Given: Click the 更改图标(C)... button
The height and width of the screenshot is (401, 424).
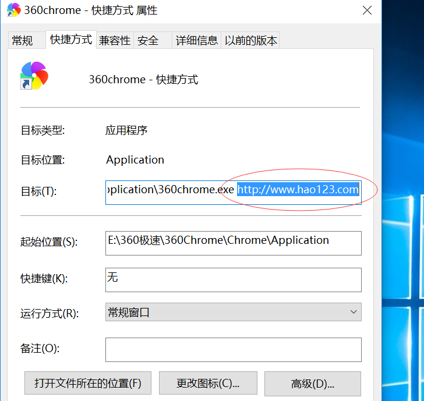Looking at the screenshot, I should click(208, 383).
